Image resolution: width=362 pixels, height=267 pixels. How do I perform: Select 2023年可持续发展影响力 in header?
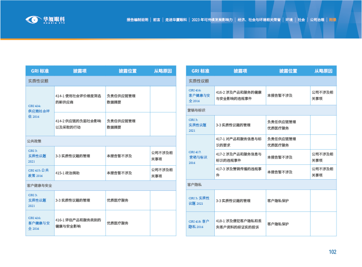[212, 20]
